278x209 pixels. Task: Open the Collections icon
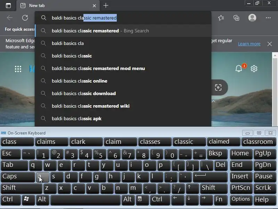pyautogui.click(x=236, y=18)
